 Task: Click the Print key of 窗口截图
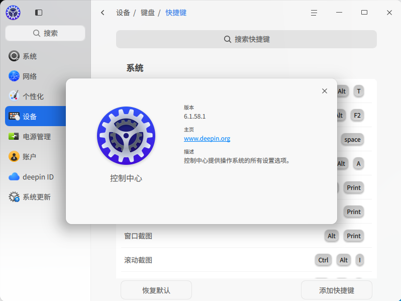tap(354, 236)
